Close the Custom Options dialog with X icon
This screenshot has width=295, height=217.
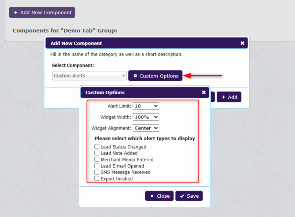pos(204,92)
